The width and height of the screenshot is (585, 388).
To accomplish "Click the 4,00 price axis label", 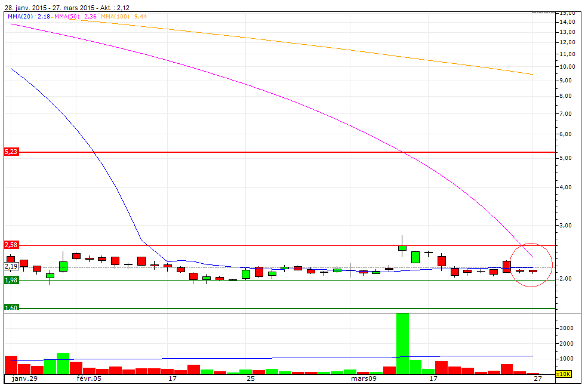I will (566, 187).
